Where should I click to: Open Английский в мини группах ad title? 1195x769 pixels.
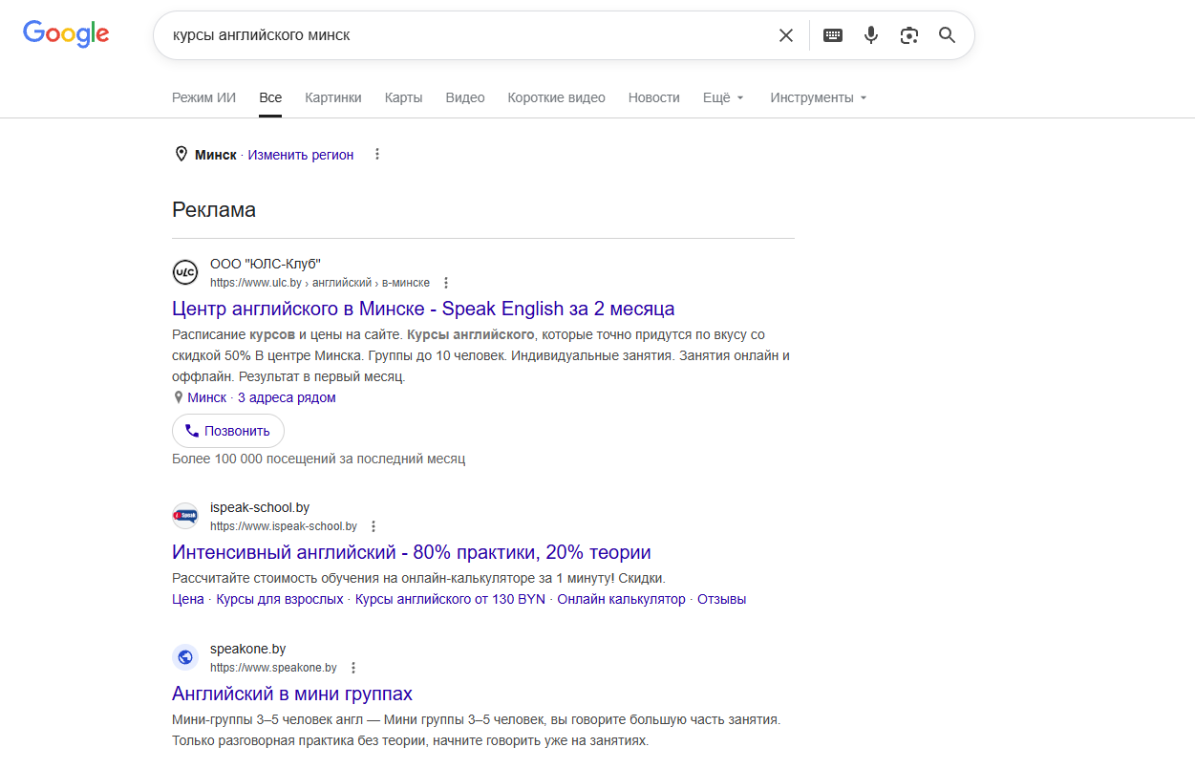point(292,694)
